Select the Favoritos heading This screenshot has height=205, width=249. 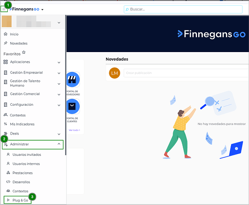12,54
